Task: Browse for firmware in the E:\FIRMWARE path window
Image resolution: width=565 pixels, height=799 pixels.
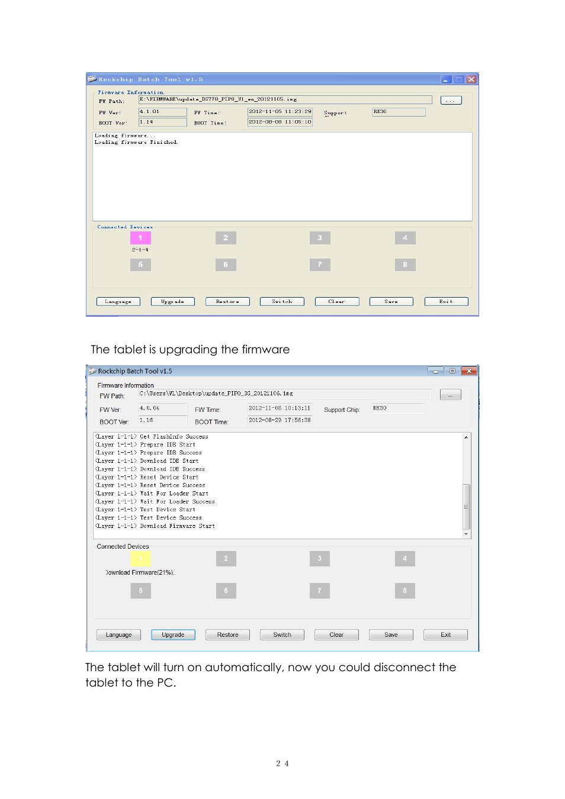Action: [x=451, y=101]
